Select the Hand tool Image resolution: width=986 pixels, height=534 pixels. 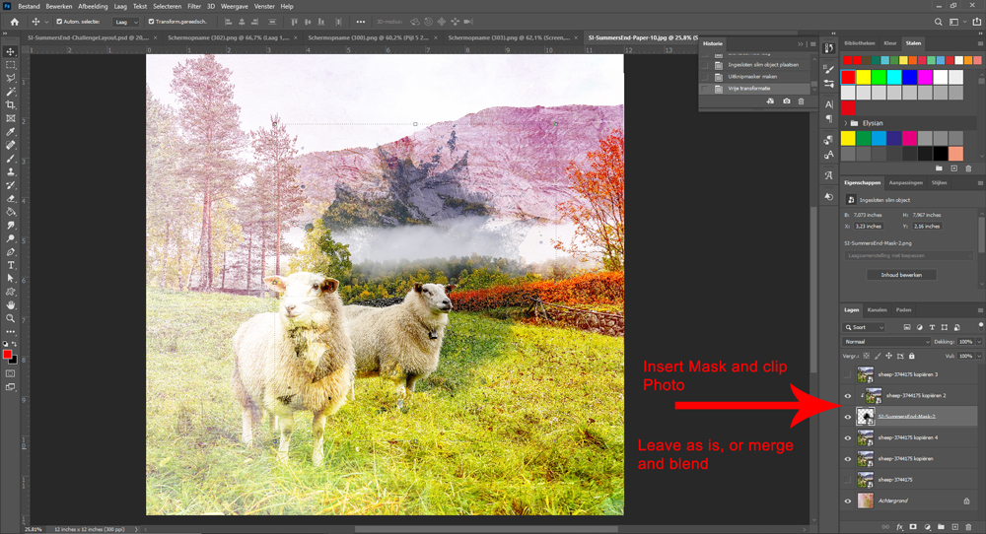coord(11,305)
